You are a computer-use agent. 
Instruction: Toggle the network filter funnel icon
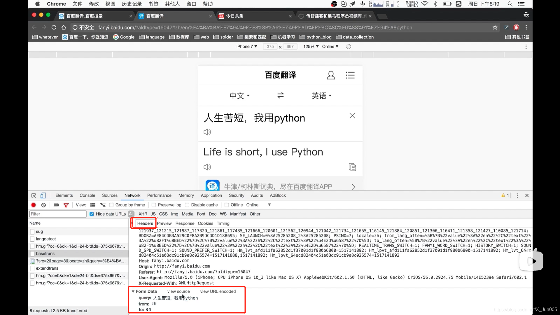(66, 205)
